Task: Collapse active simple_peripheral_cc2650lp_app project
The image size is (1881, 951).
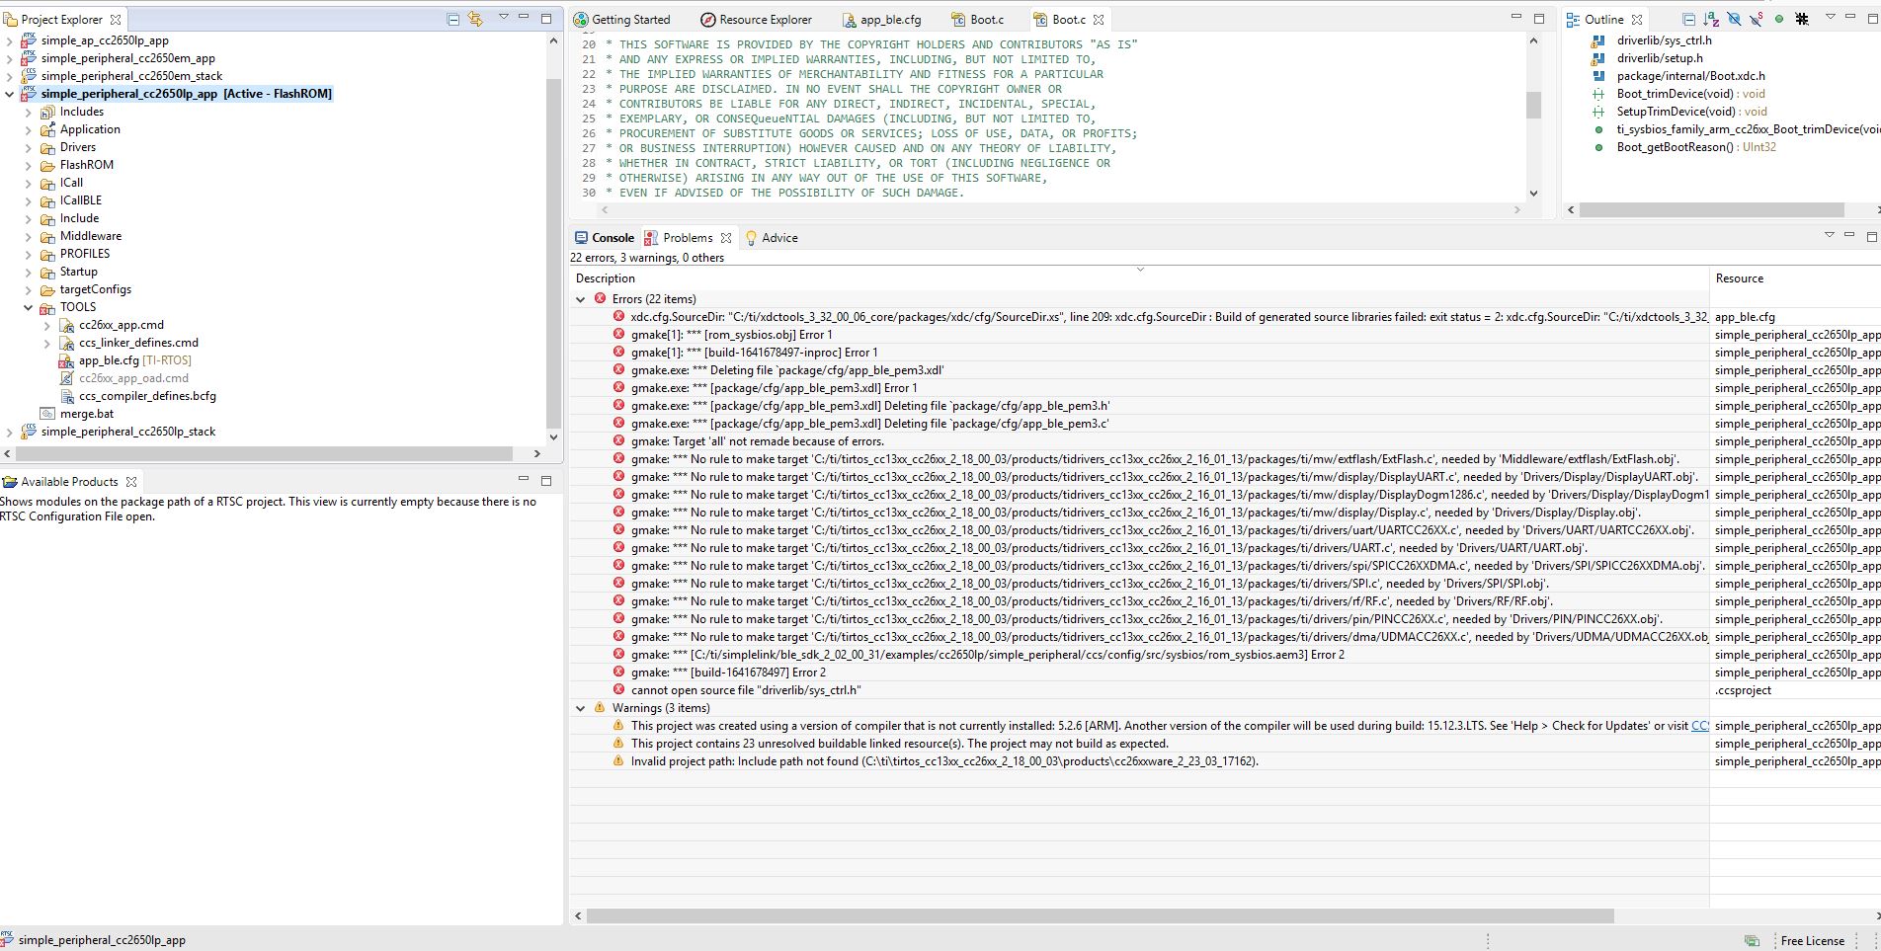Action: (x=10, y=94)
